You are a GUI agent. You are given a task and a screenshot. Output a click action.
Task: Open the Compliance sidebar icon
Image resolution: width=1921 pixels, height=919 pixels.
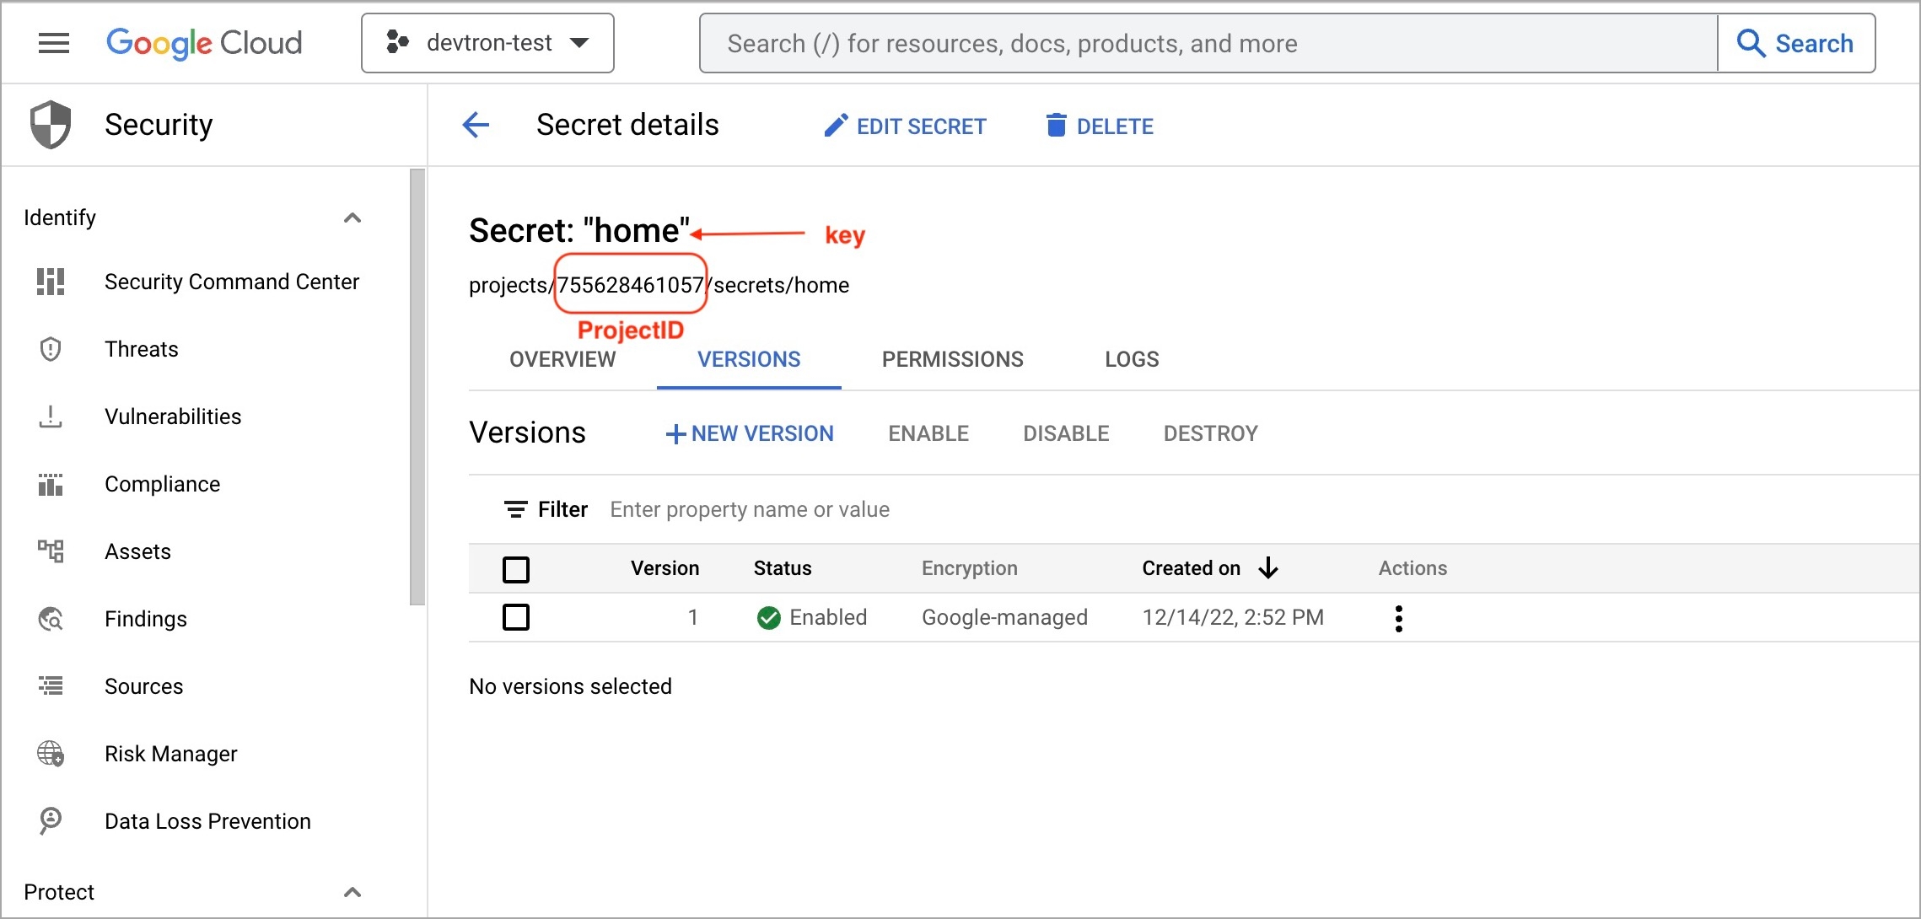coord(51,484)
